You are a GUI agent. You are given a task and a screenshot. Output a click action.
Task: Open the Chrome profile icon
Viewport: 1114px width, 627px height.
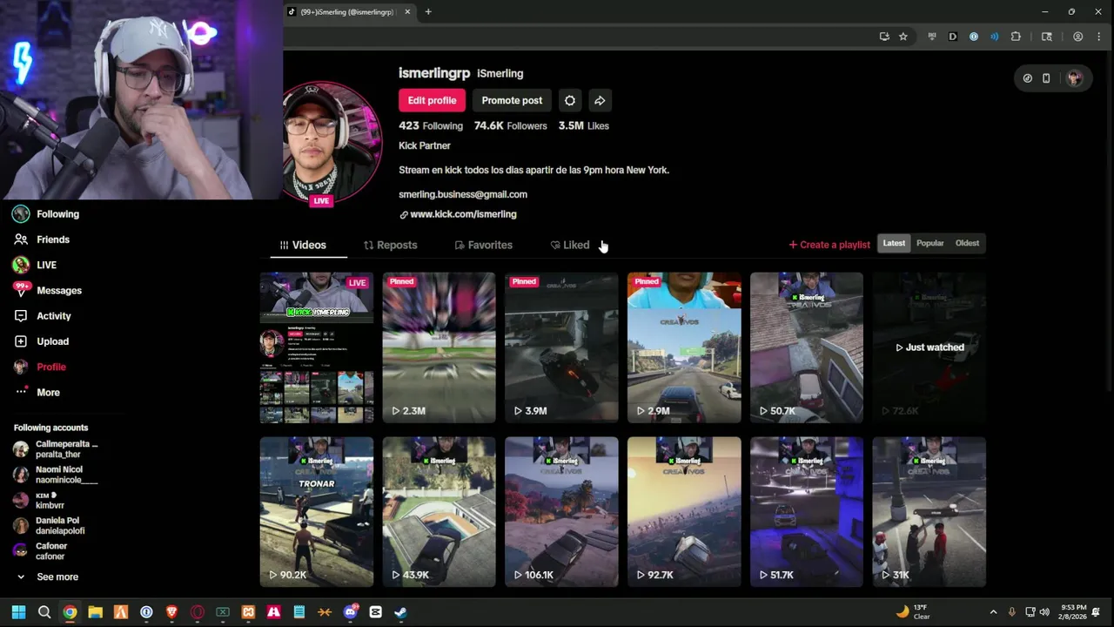(x=1077, y=37)
